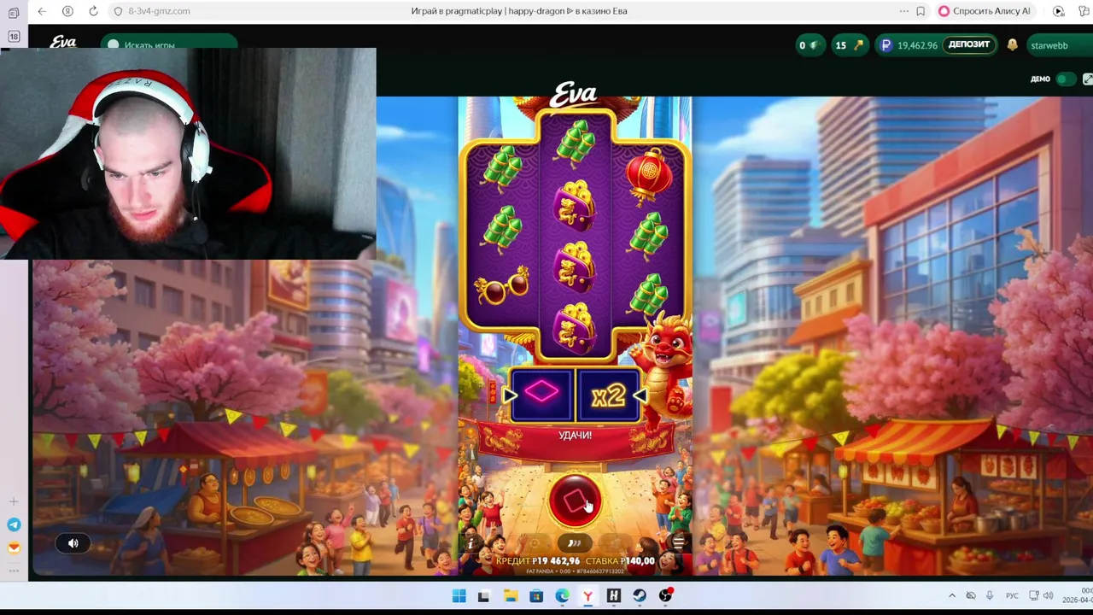Click the media playback icon in browser toolbar

(x=1059, y=11)
